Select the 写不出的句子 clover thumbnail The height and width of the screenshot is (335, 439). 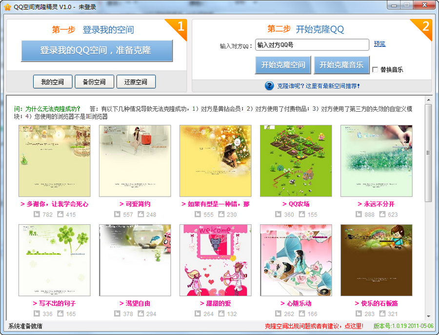click(x=54, y=260)
